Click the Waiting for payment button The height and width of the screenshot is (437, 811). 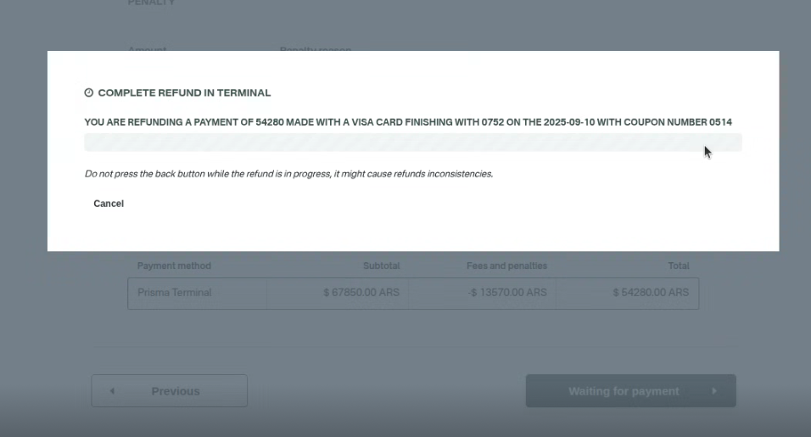[x=630, y=391]
